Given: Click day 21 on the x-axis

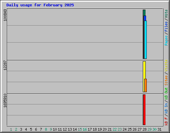Looking at the screenshot, I should pyautogui.click(x=110, y=129).
